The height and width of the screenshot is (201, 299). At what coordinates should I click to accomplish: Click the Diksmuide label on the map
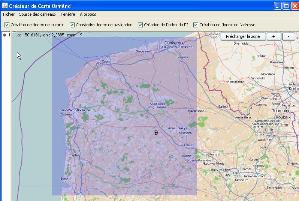coord(241,43)
